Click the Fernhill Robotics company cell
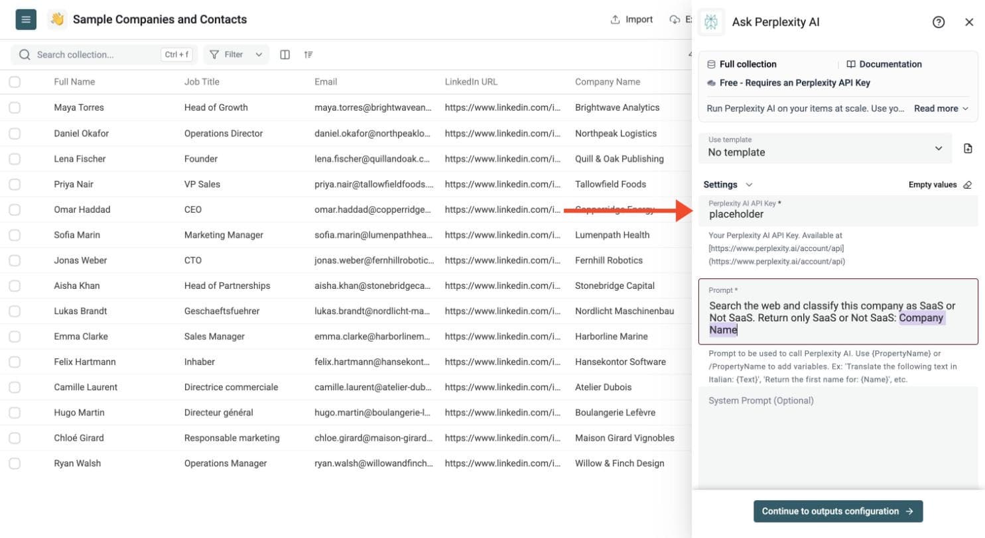The width and height of the screenshot is (985, 538). pyautogui.click(x=609, y=260)
